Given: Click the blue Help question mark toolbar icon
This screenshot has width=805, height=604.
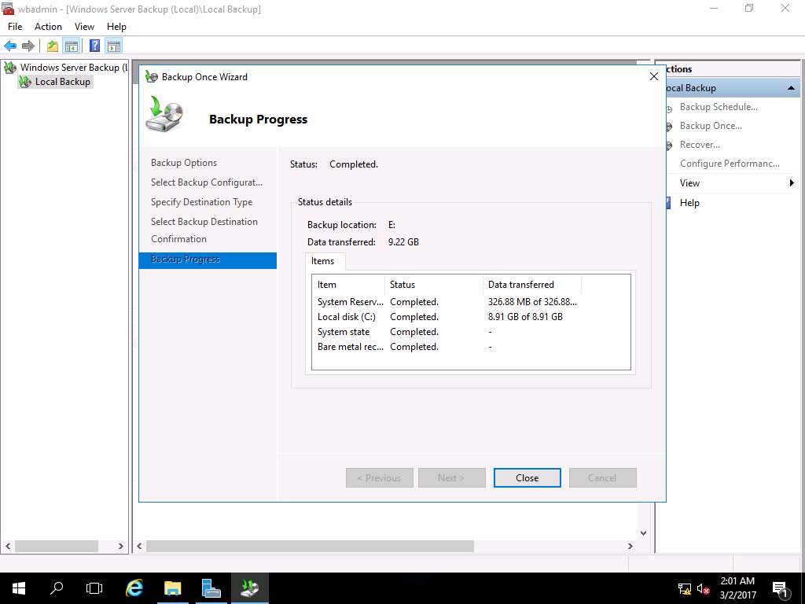Looking at the screenshot, I should coord(94,46).
